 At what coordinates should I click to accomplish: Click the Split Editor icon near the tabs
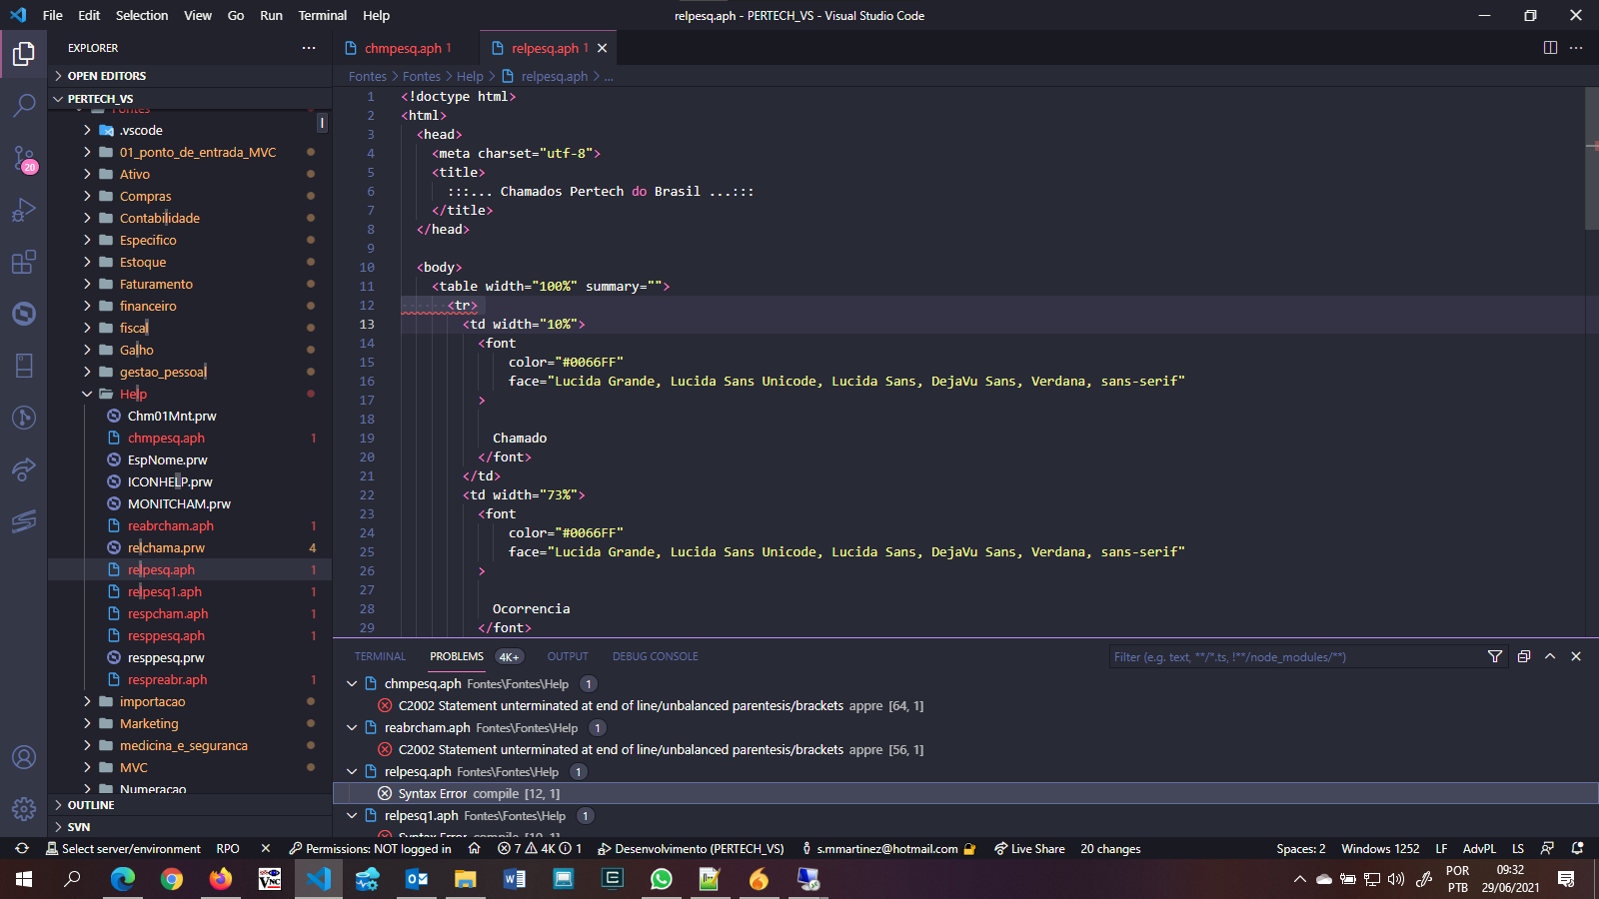(1550, 47)
